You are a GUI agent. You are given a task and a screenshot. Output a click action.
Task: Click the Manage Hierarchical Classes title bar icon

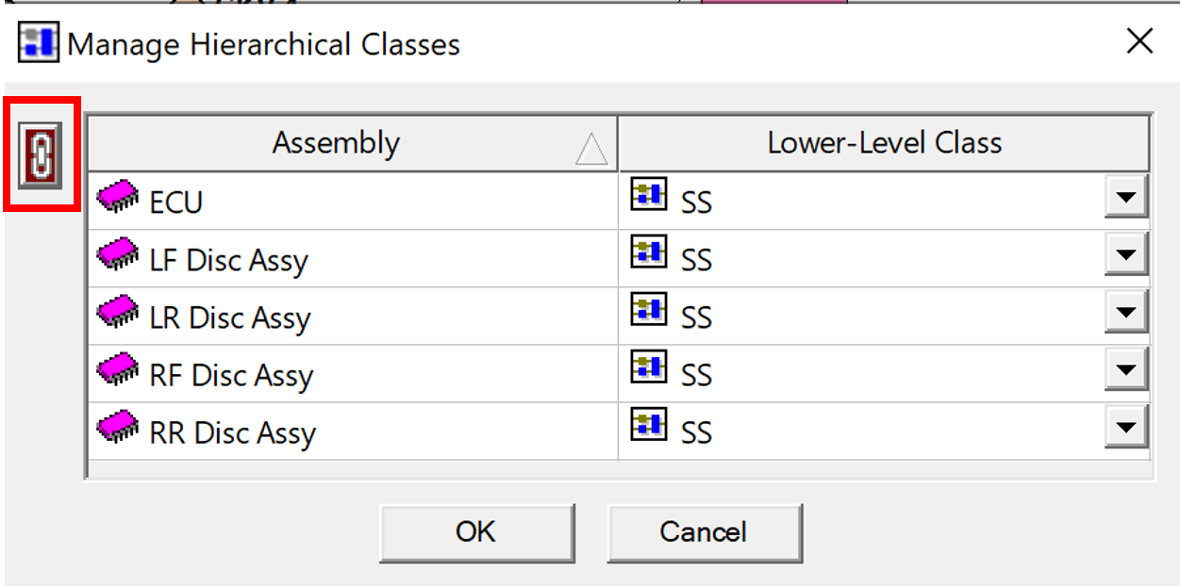[x=38, y=43]
